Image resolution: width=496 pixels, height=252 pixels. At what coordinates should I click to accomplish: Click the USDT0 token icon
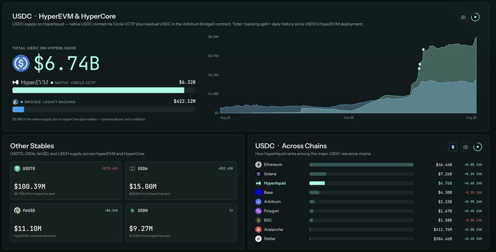click(17, 168)
